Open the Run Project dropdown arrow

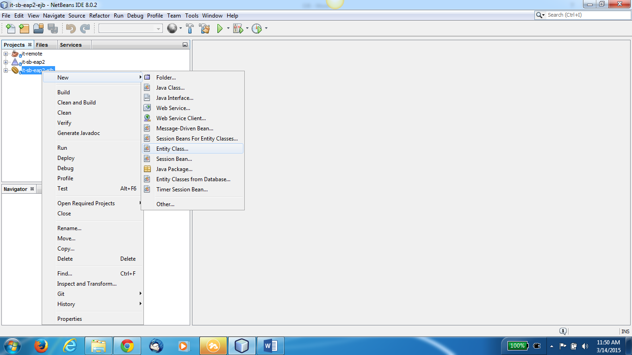(x=228, y=29)
